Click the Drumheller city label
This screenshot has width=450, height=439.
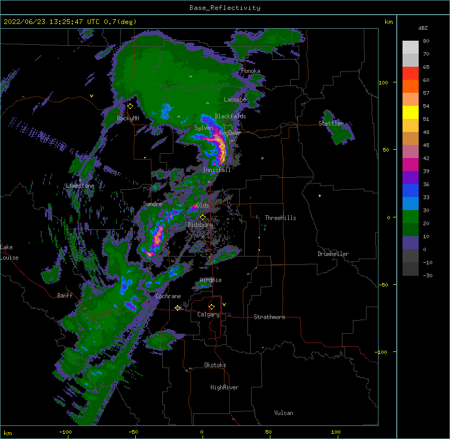(x=333, y=254)
